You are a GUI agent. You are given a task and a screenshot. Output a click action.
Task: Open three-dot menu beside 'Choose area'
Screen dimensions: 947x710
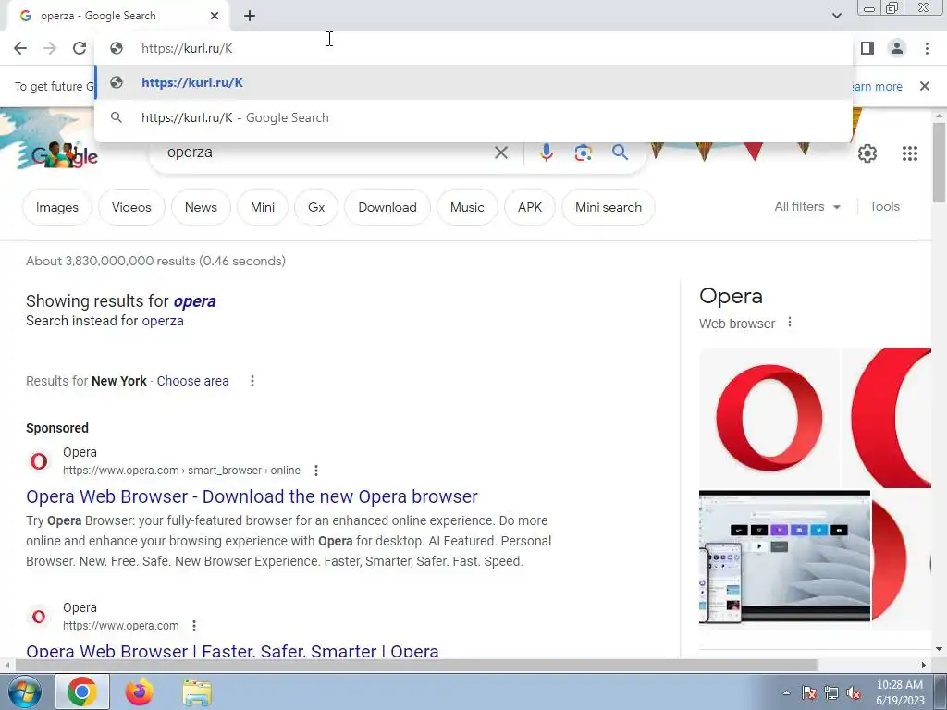coord(252,381)
